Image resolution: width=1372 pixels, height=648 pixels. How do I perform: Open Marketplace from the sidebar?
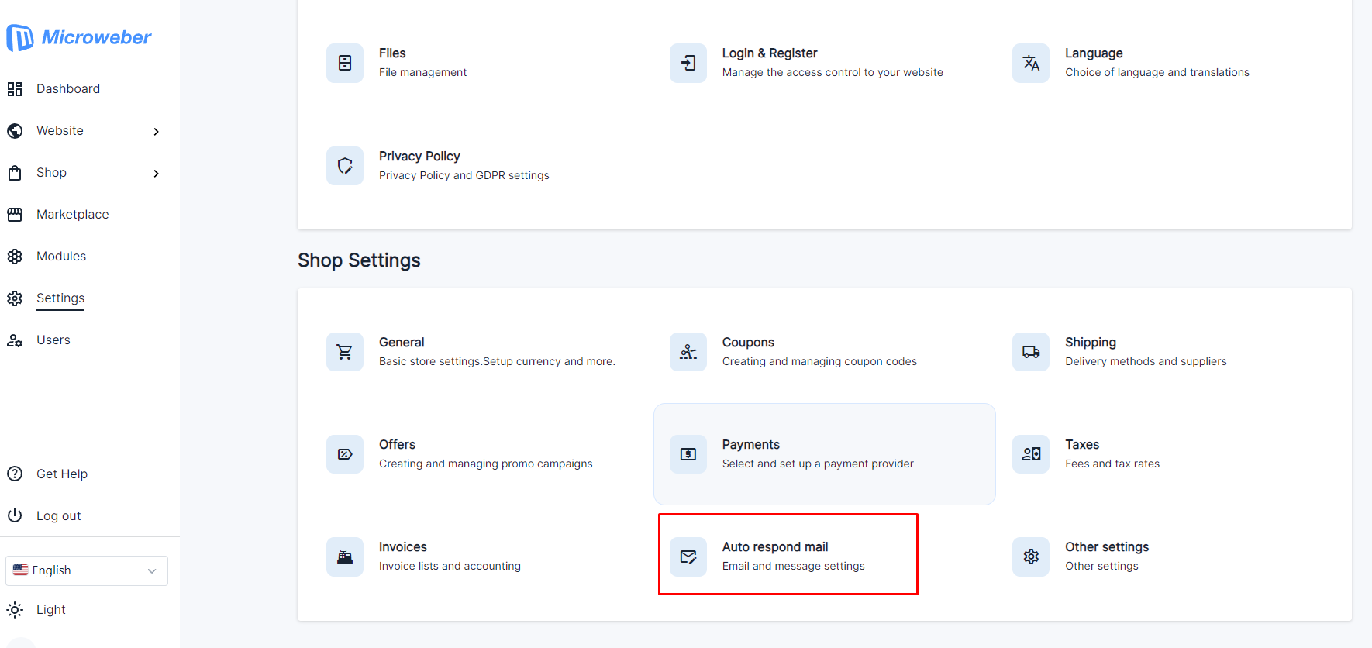[72, 215]
